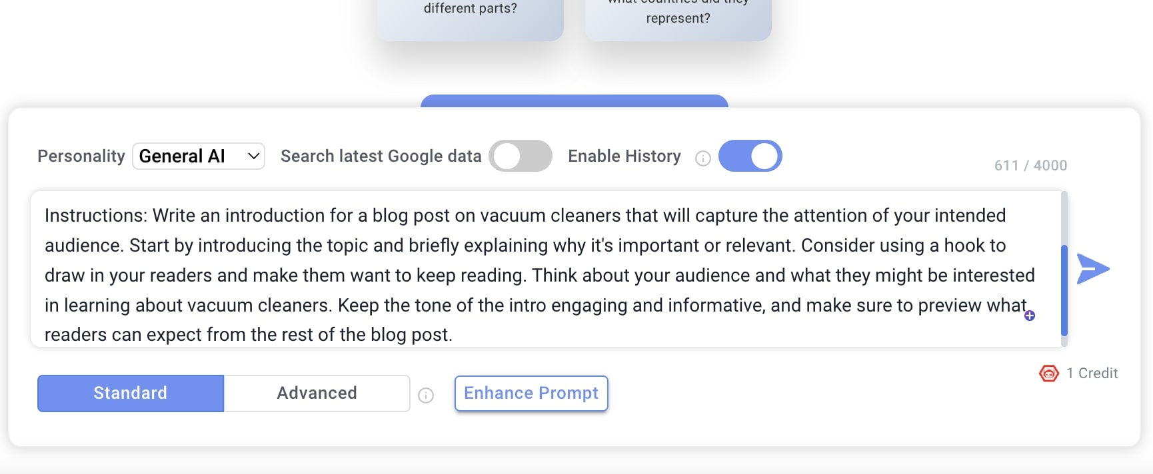This screenshot has height=474, width=1153.
Task: Switch to the Advanced mode tab
Action: (x=317, y=393)
